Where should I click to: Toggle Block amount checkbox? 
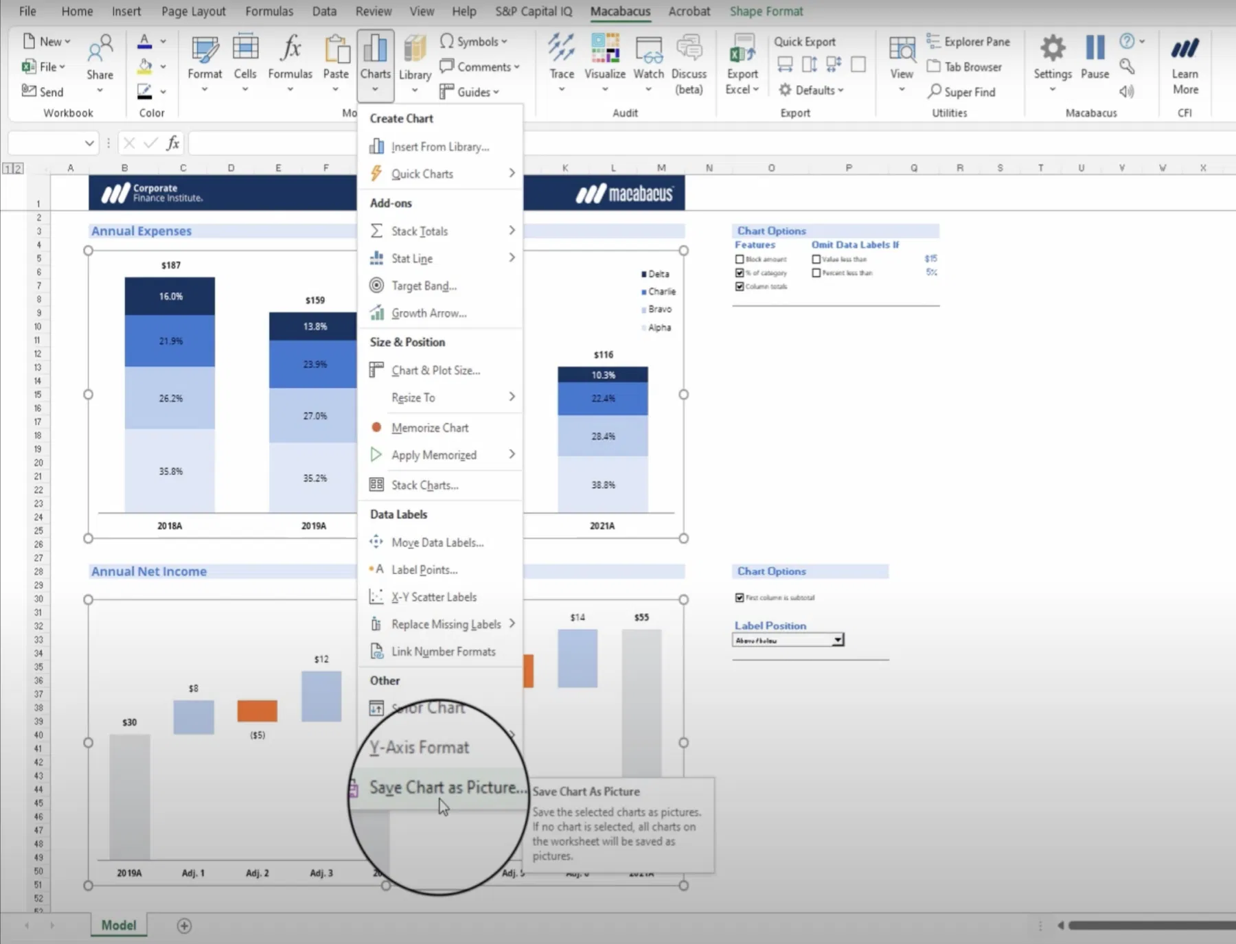[x=740, y=259]
